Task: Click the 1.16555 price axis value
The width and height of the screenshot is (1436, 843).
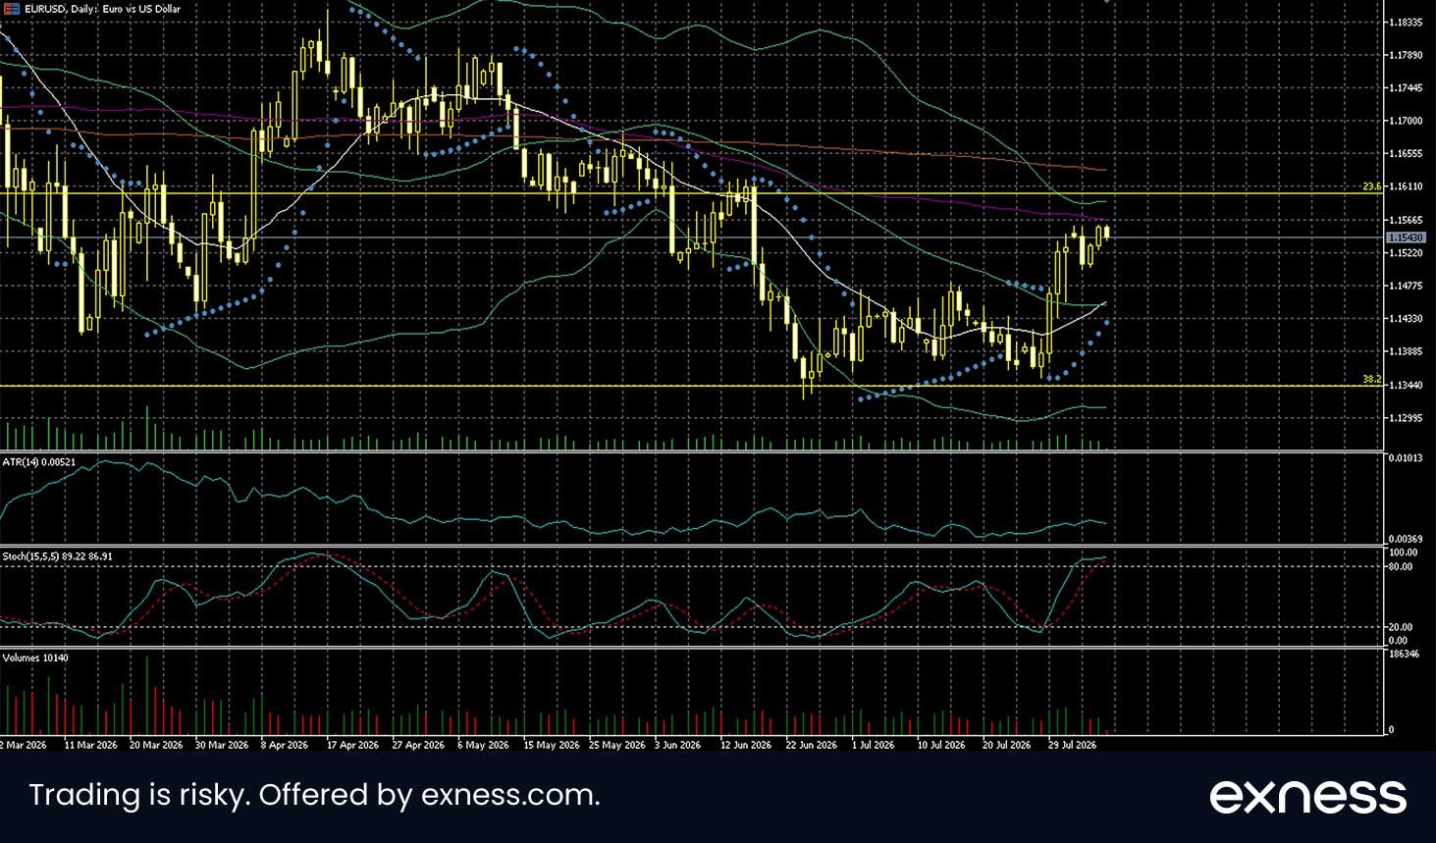Action: coord(1406,154)
